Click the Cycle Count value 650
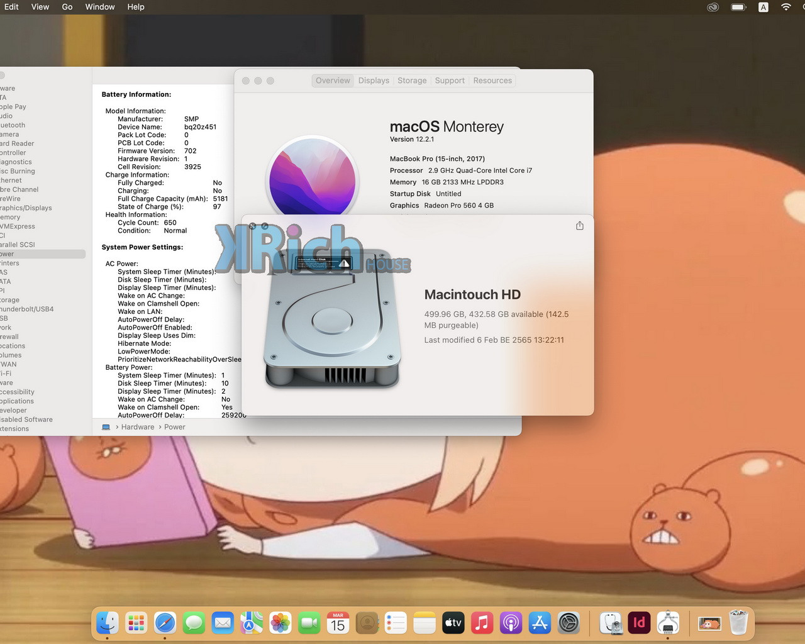This screenshot has height=644, width=805. [x=170, y=223]
